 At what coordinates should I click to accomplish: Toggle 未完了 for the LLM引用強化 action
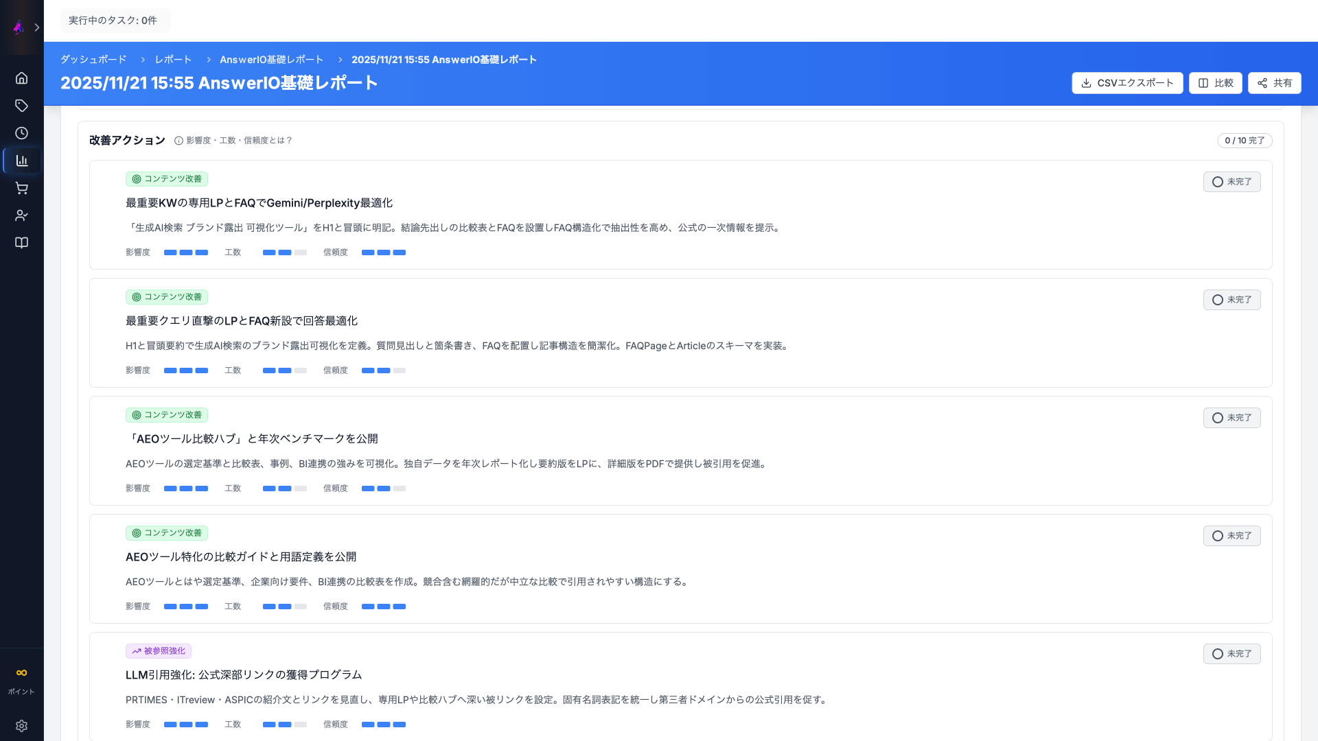tap(1232, 654)
